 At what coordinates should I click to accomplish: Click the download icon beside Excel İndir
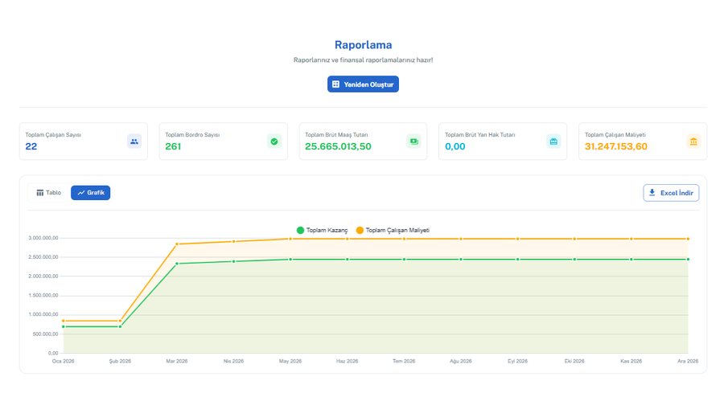pyautogui.click(x=652, y=193)
